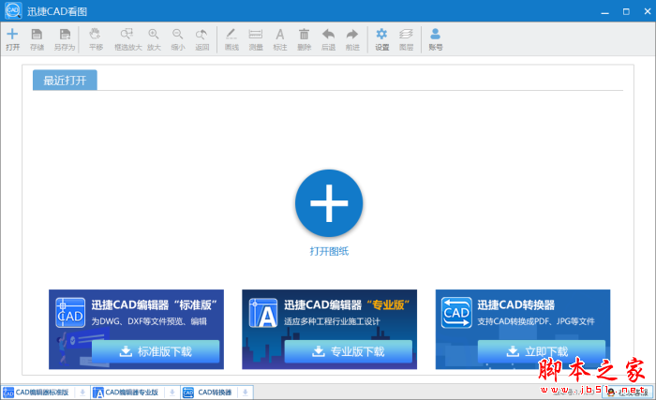Select the Zoom In (放大) tool

pos(154,38)
